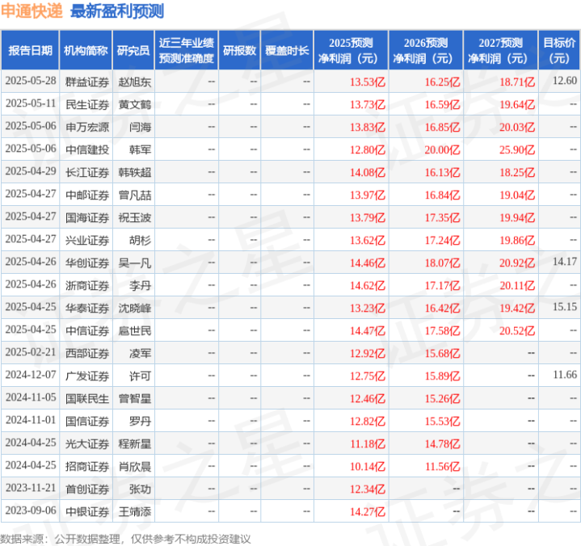Click analyst name 黄文鹤
The height and width of the screenshot is (546, 581).
point(135,104)
